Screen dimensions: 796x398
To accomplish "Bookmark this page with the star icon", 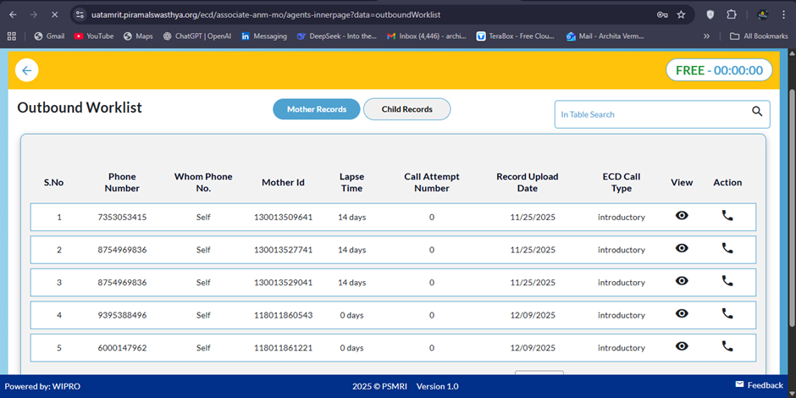I will pos(681,14).
